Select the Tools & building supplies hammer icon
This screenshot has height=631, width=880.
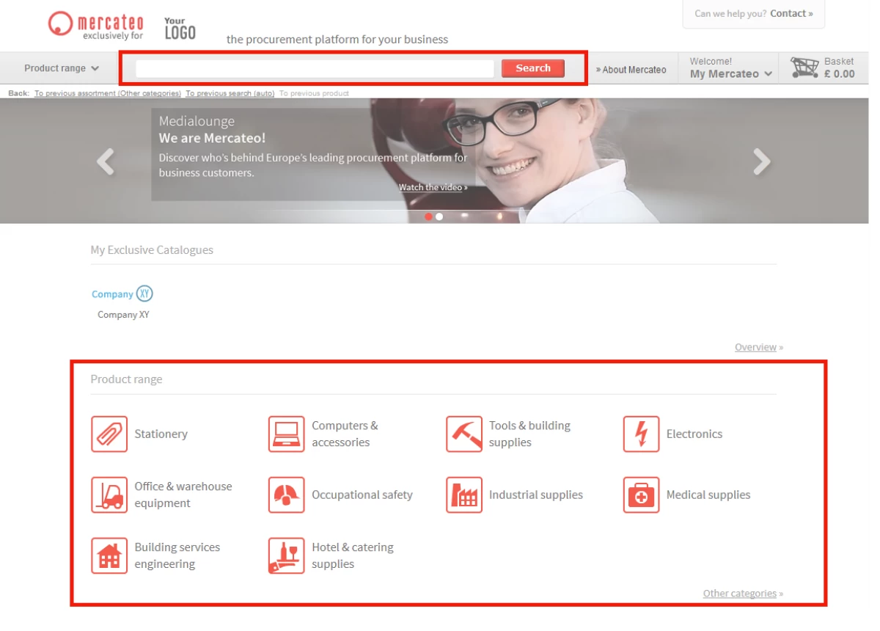pyautogui.click(x=463, y=434)
